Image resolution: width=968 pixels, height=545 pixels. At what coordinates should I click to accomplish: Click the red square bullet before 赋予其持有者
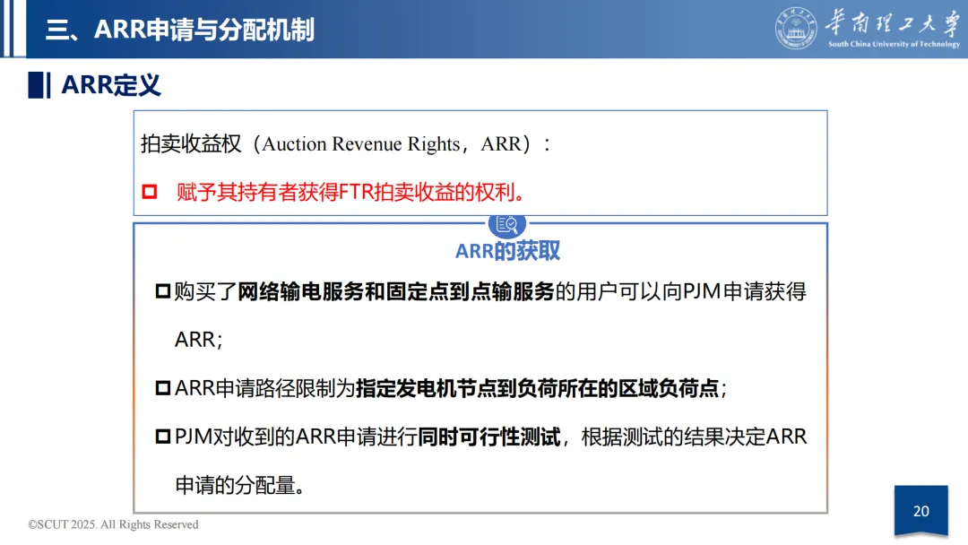(150, 192)
